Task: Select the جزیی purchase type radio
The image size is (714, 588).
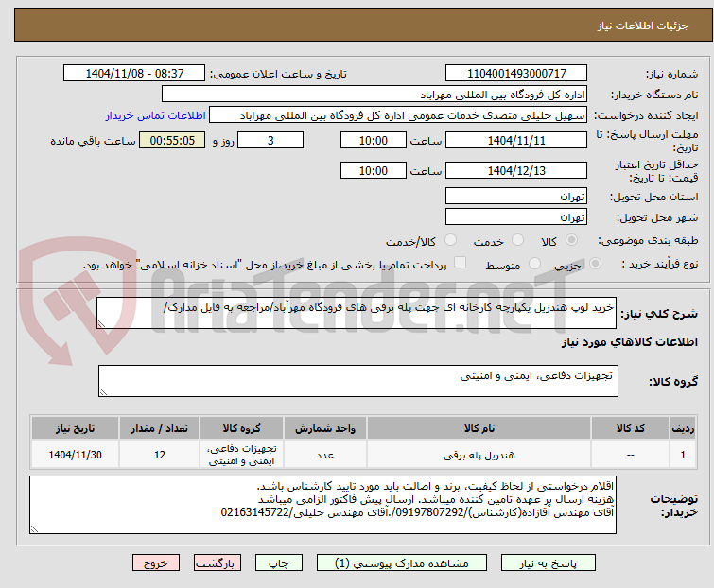Action: [595, 264]
